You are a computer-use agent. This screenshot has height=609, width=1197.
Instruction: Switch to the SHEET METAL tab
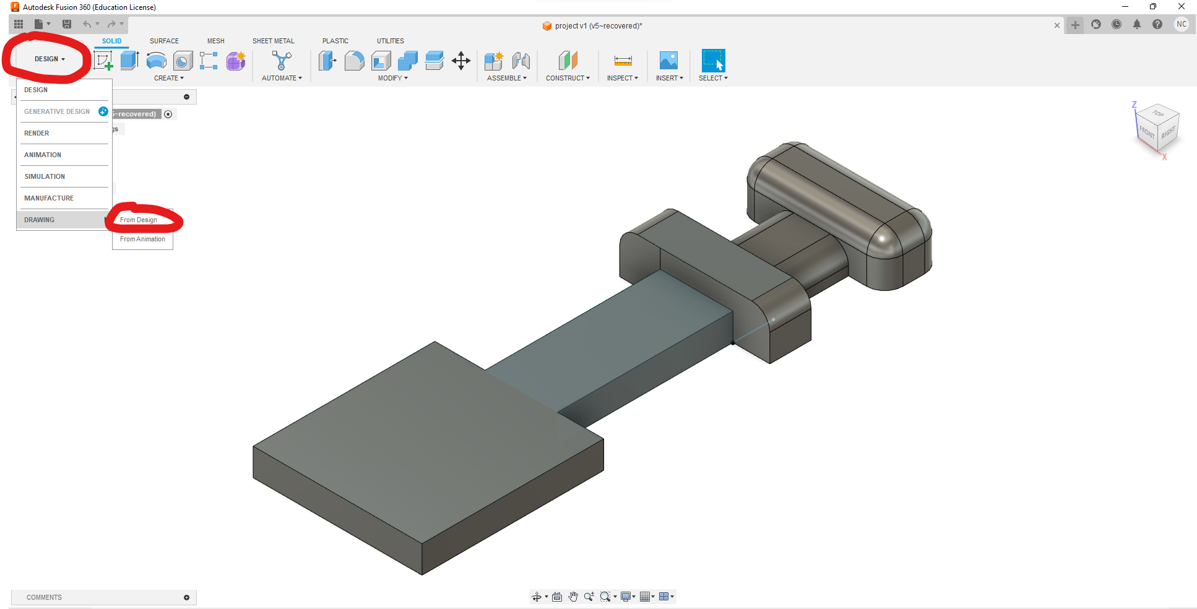pos(274,41)
